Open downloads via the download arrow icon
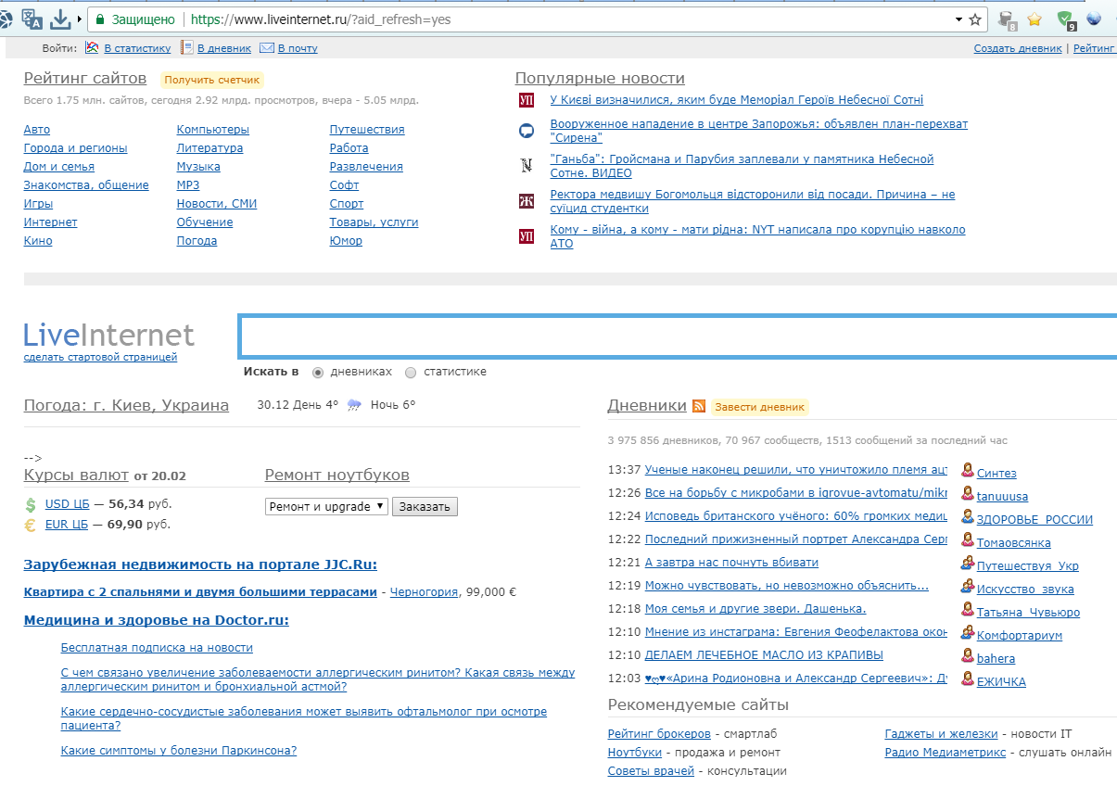This screenshot has width=1117, height=799. (x=60, y=19)
